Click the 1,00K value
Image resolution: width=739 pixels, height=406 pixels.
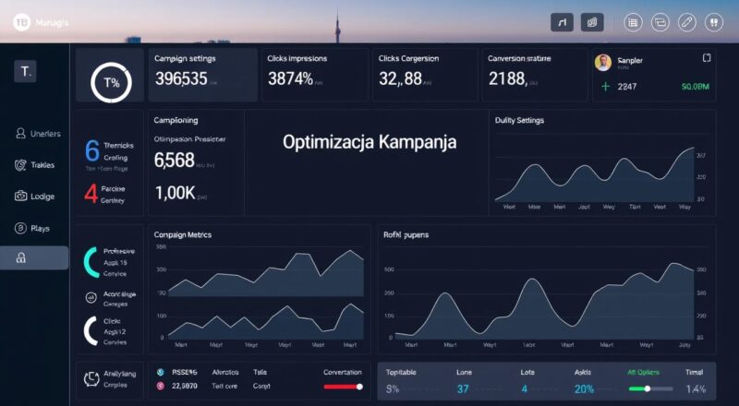[175, 193]
